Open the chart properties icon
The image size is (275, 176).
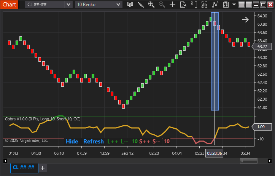click(x=226, y=5)
